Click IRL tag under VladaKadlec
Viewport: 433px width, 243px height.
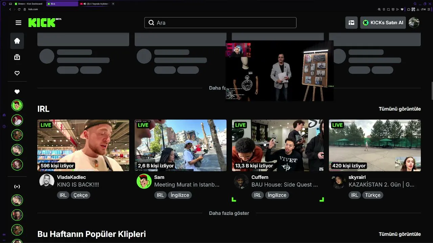63,195
